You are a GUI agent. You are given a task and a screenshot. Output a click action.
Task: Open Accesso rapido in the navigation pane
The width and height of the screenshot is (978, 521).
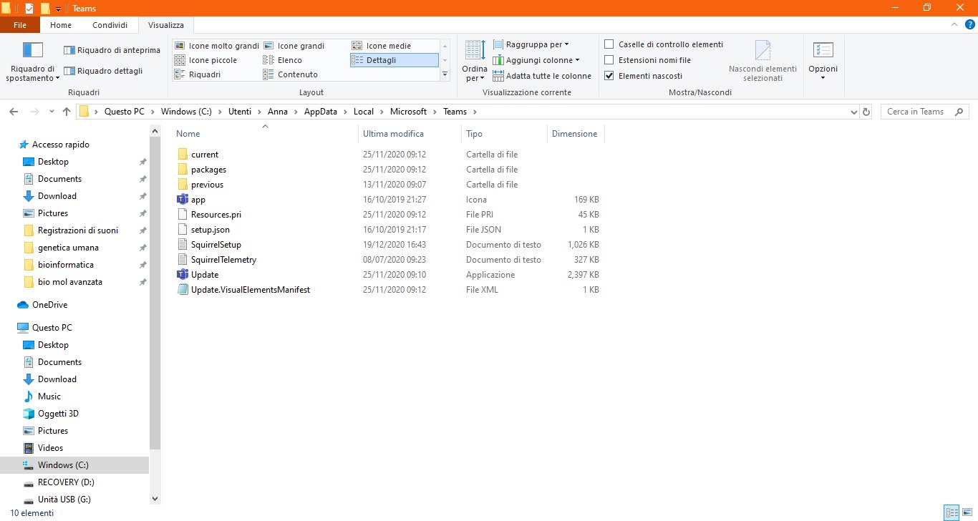coord(61,145)
